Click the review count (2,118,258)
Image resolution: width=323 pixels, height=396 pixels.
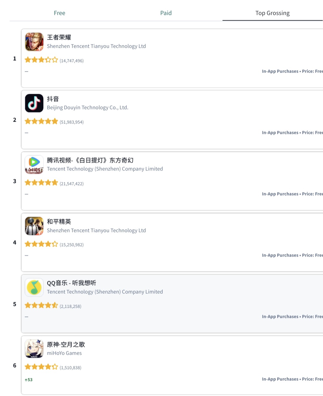(x=71, y=306)
